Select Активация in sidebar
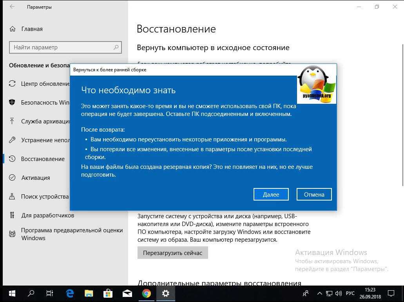404x302 pixels. [36, 178]
